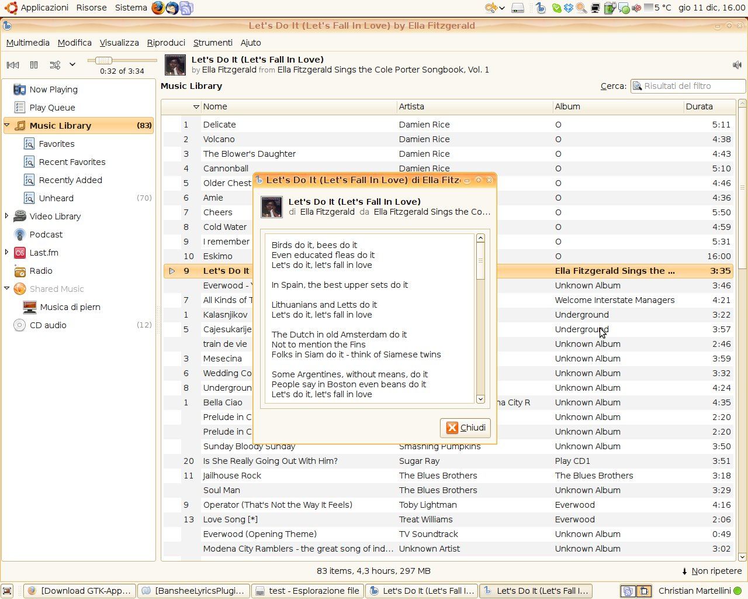Open the Risorse panel menu
Image resolution: width=748 pixels, height=599 pixels.
click(x=91, y=8)
